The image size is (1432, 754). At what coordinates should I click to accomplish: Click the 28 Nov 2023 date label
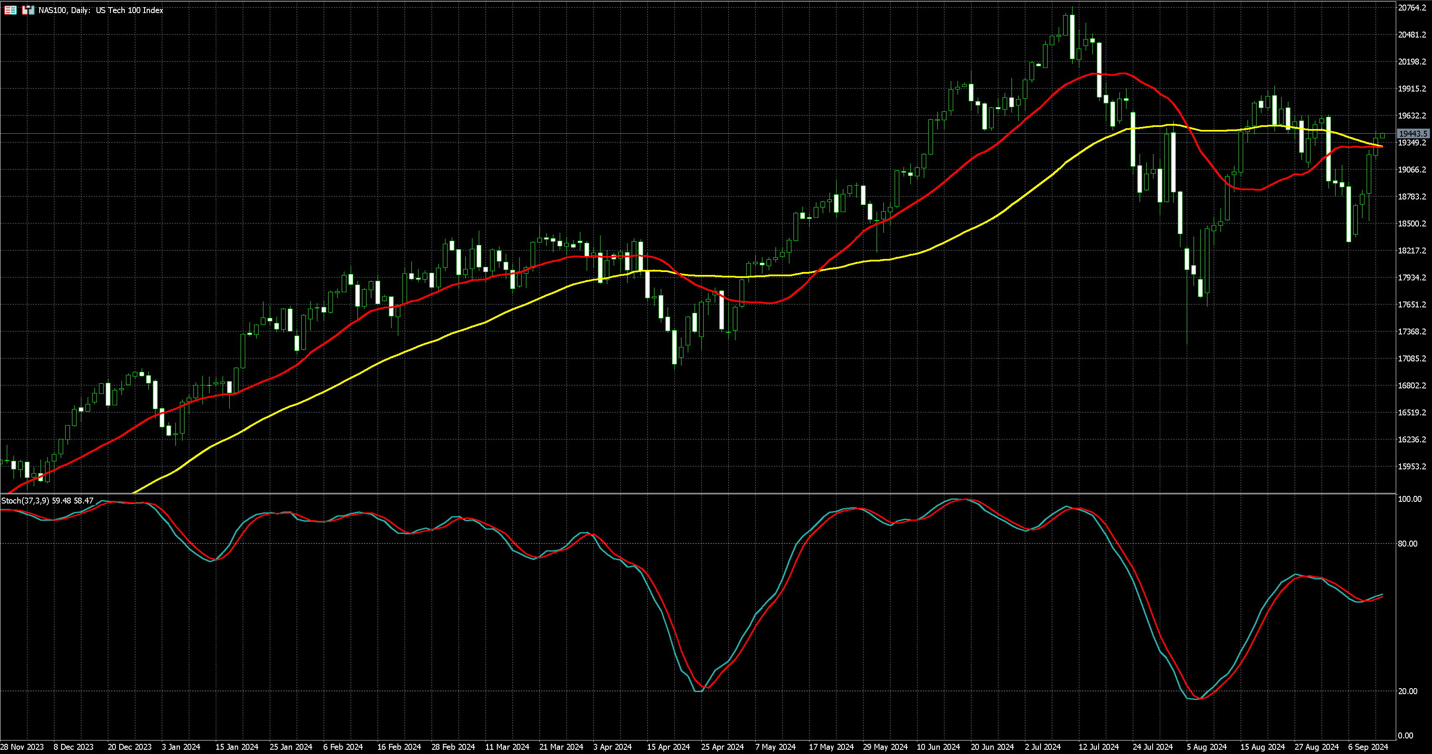(x=21, y=747)
